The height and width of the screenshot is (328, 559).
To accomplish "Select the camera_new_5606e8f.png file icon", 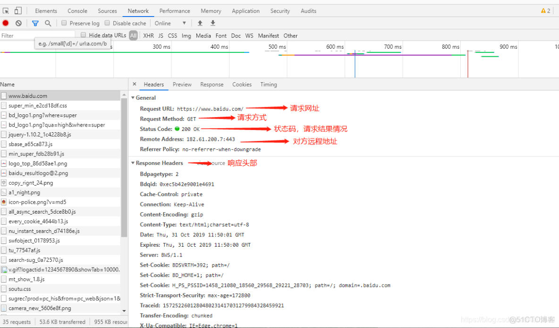I will [4, 308].
